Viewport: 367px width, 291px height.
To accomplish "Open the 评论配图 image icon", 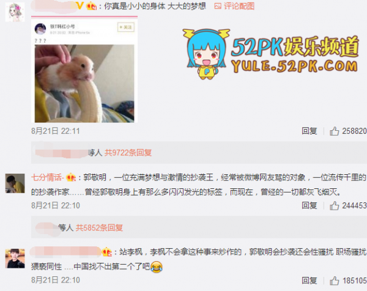I will pyautogui.click(x=218, y=6).
